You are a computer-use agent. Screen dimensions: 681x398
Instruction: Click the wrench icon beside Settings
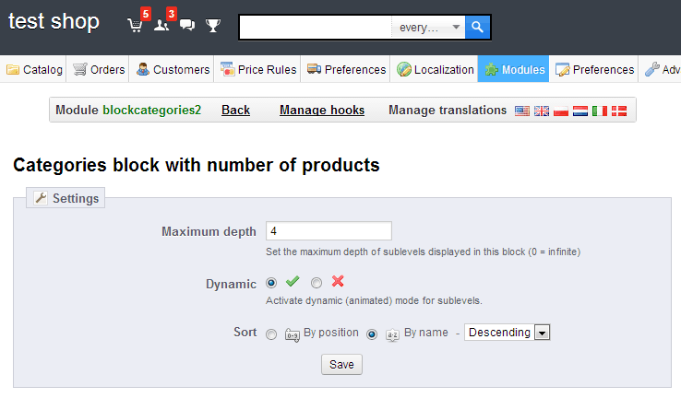41,198
